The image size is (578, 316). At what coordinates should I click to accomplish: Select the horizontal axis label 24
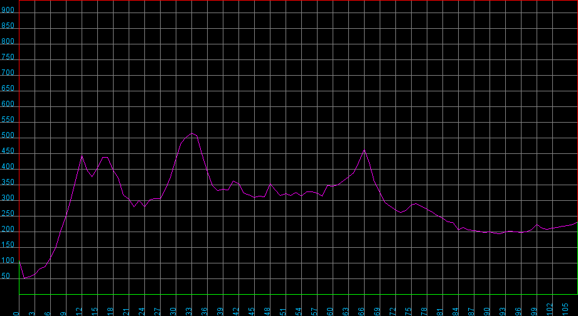click(142, 312)
